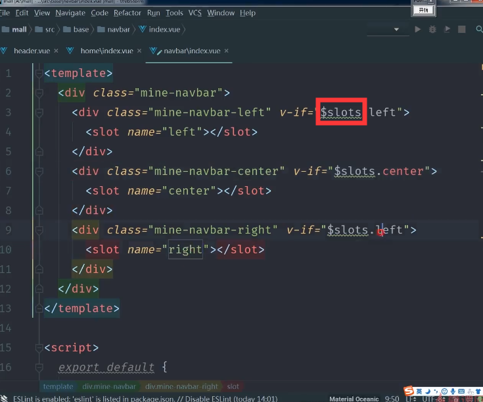
Task: Click fold end marker on line 13
Action: coord(39,309)
